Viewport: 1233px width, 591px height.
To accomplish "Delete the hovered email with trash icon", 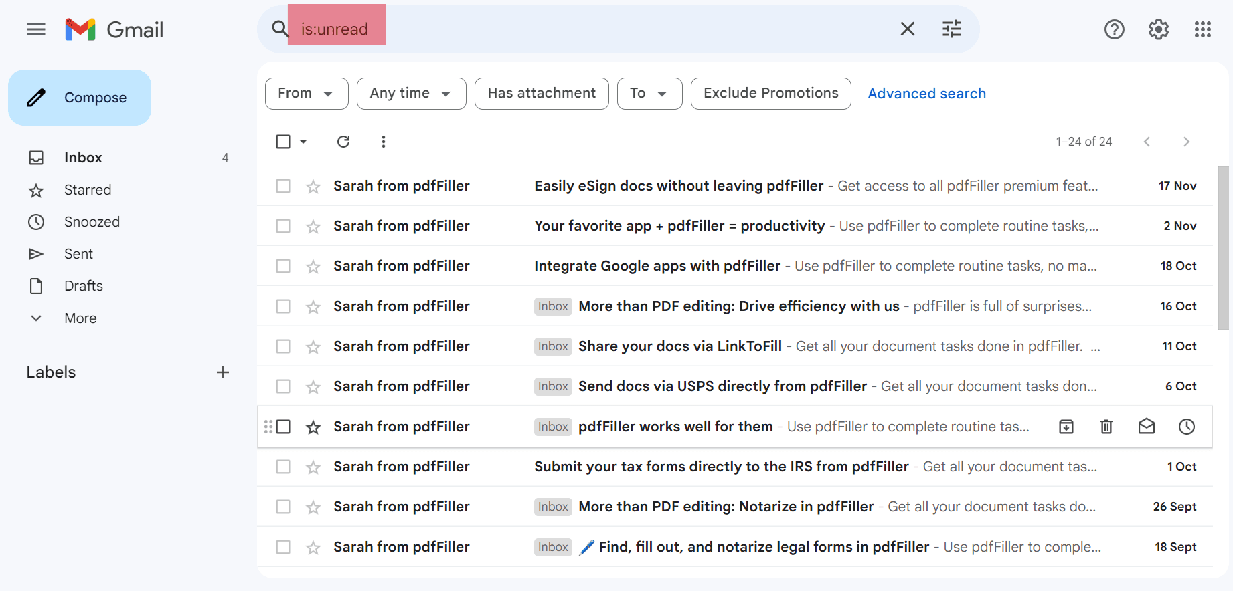I will tap(1106, 427).
